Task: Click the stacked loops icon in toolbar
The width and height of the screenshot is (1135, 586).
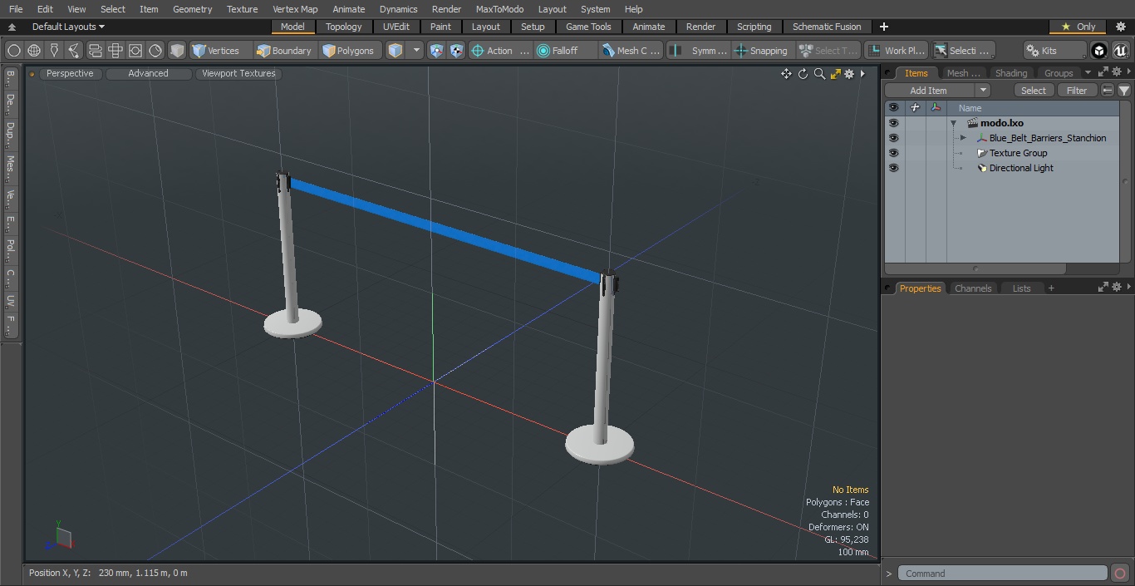Action: click(x=95, y=51)
